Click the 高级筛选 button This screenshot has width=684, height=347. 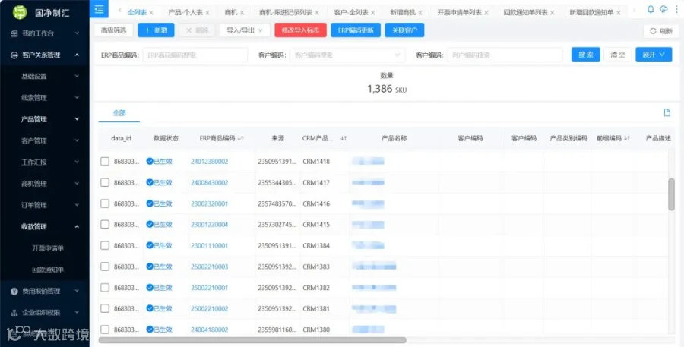pos(113,30)
